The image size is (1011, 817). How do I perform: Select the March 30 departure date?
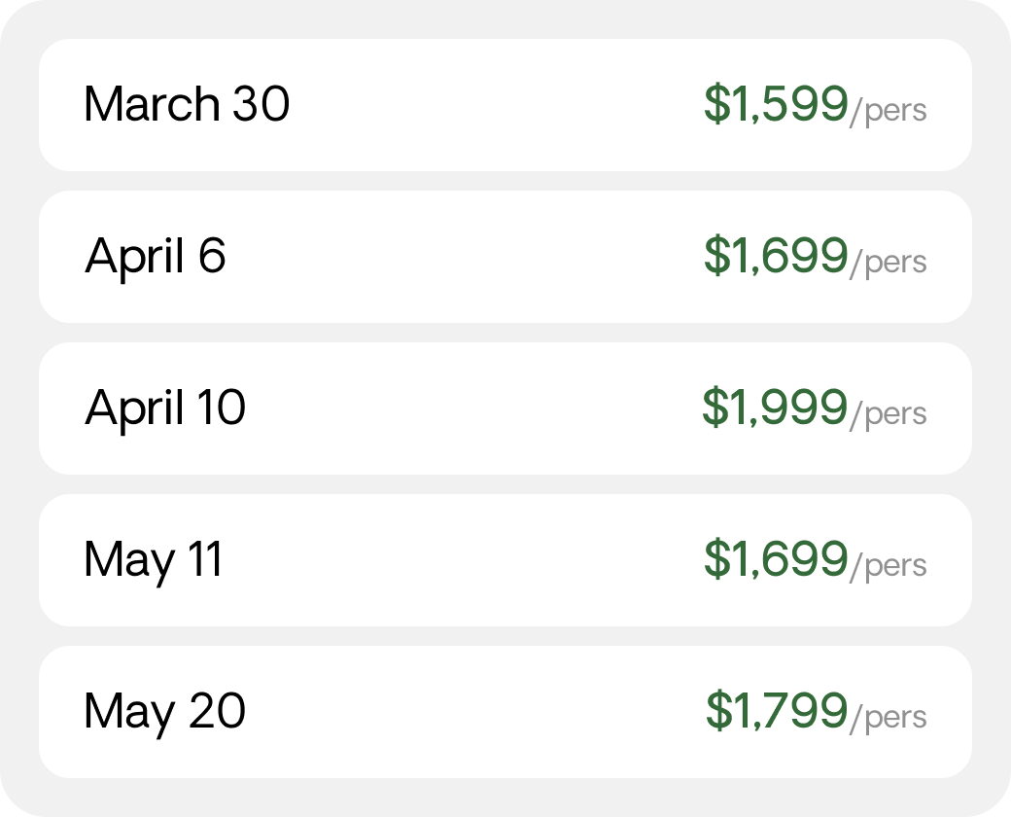point(505,104)
